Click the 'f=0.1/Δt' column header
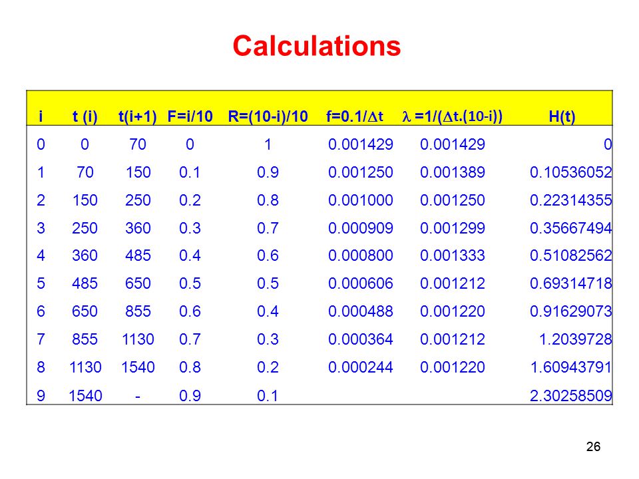Viewport: 639px width, 479px height. (x=355, y=116)
